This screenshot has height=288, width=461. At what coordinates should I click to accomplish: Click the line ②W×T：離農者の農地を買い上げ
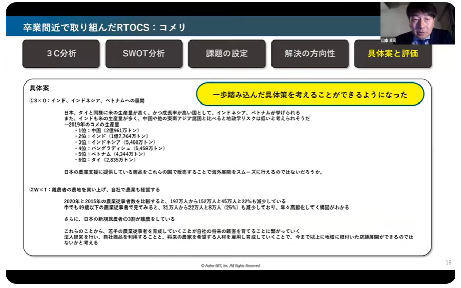[x=94, y=190]
